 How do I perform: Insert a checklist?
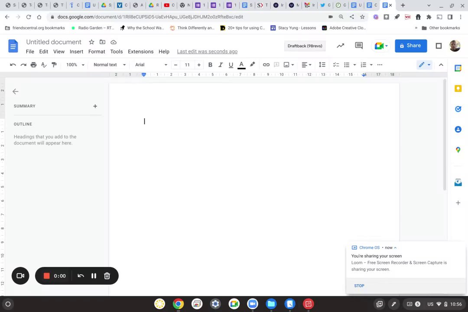336,65
